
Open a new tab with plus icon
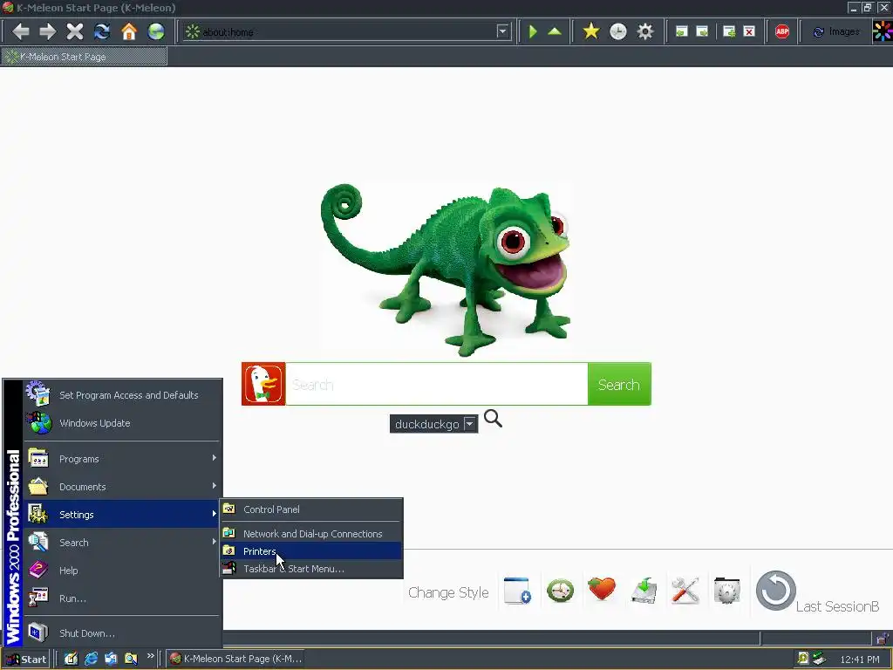(x=729, y=31)
